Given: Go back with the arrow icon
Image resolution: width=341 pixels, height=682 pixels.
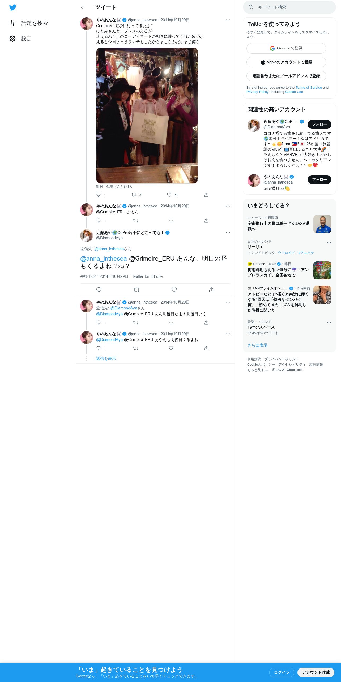Looking at the screenshot, I should (x=83, y=7).
